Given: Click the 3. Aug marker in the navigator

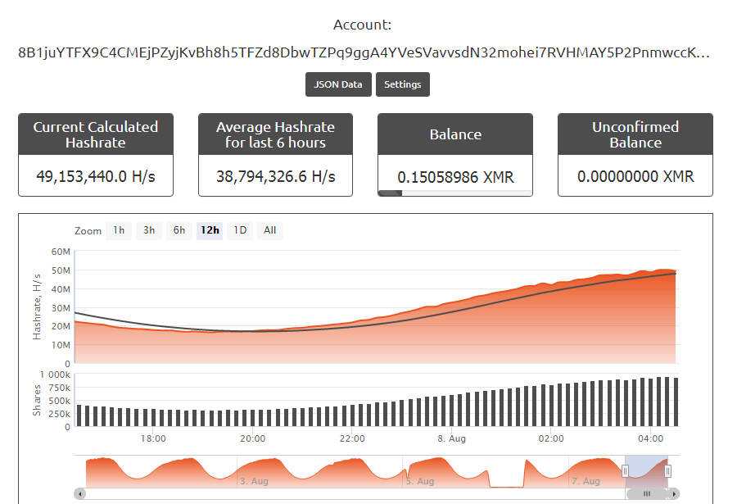Looking at the screenshot, I should pos(256,481).
